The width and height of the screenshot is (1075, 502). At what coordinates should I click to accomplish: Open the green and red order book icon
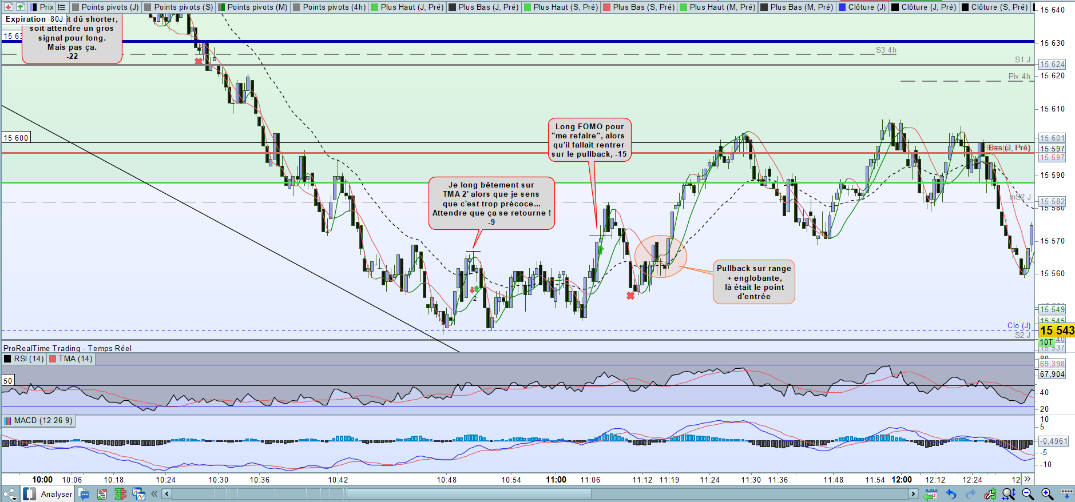pyautogui.click(x=120, y=494)
